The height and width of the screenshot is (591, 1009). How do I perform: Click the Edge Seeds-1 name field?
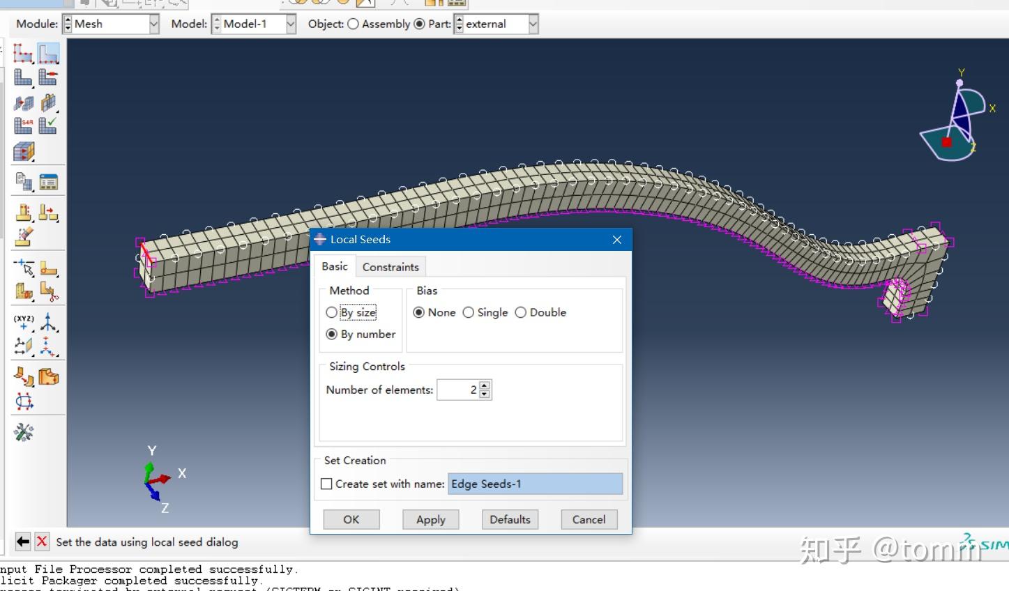[535, 484]
